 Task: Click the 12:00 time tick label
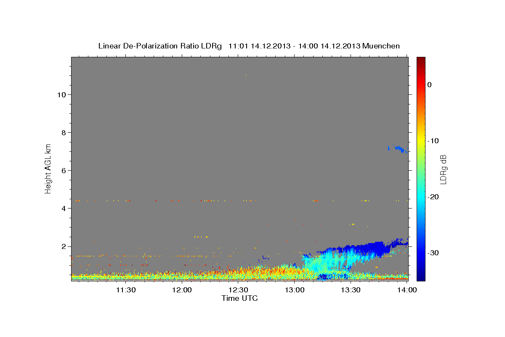point(182,290)
